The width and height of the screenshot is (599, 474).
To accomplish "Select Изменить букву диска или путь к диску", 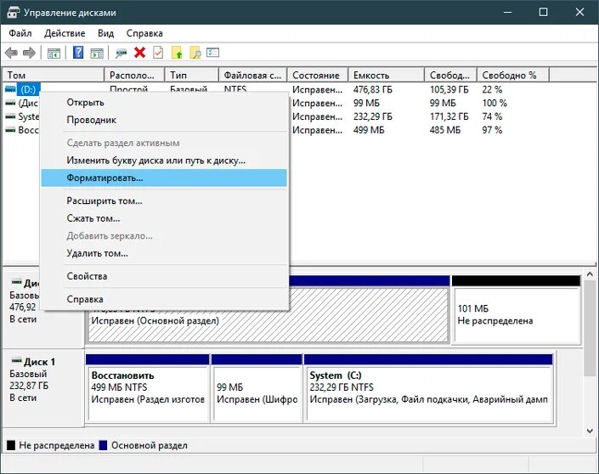I will click(x=164, y=161).
